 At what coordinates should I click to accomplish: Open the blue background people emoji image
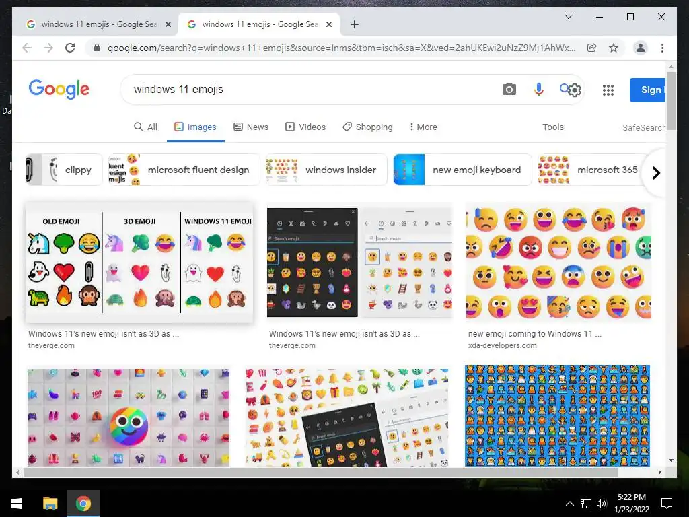click(x=557, y=415)
